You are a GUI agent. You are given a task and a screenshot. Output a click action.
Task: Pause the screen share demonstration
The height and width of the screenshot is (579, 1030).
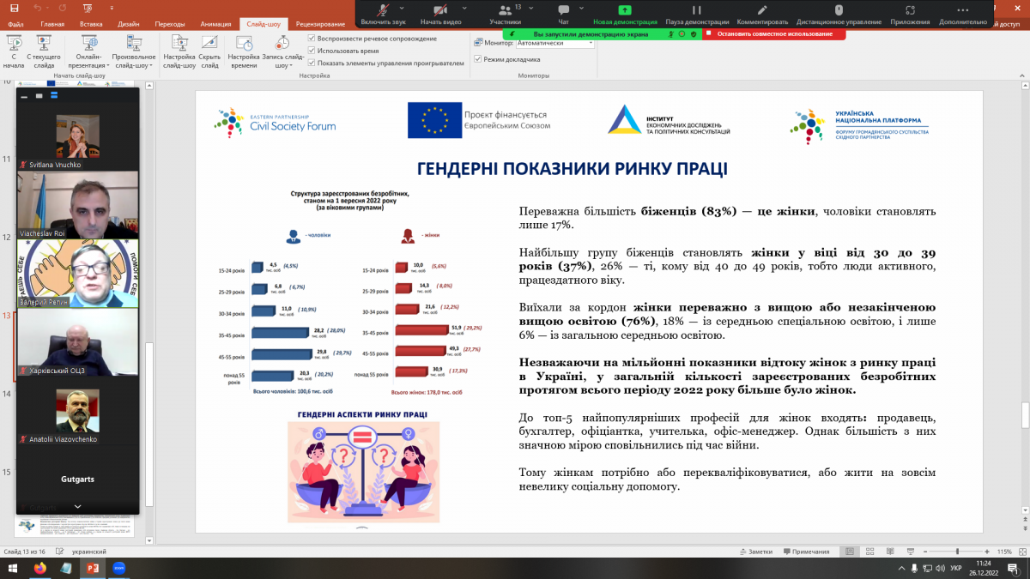tap(697, 13)
